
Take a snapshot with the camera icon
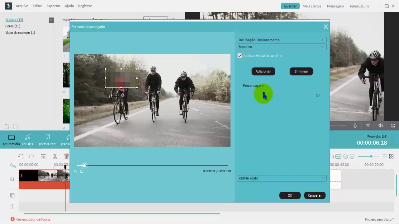[368, 126]
